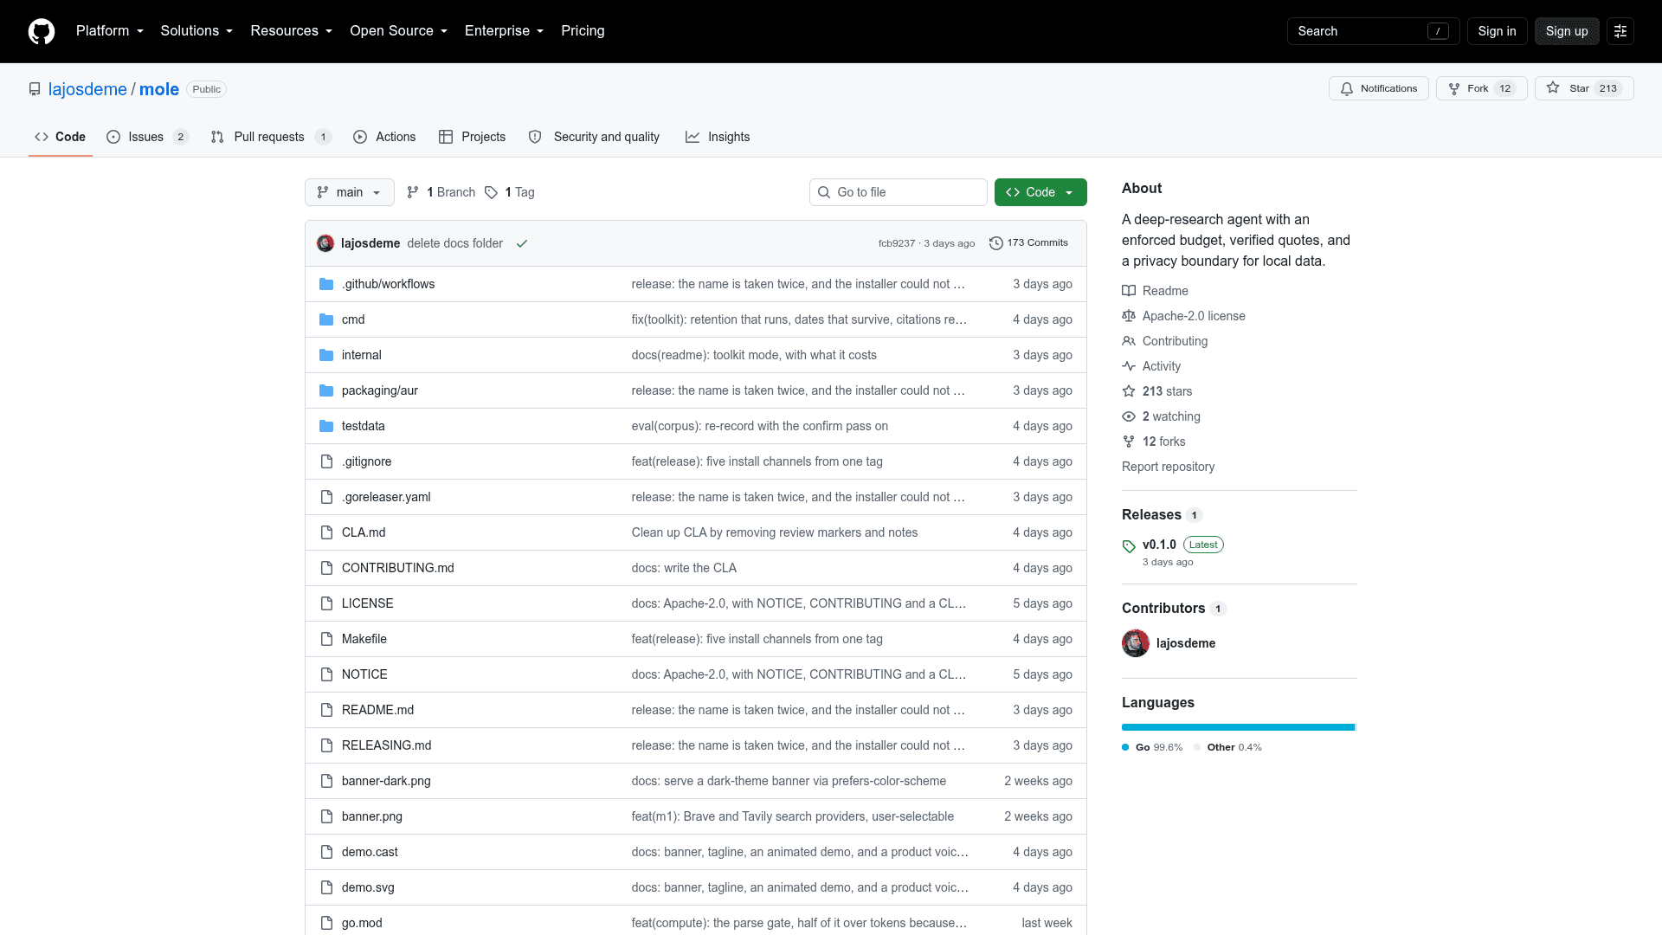
Task: Fork the mole repository
Action: click(1481, 88)
